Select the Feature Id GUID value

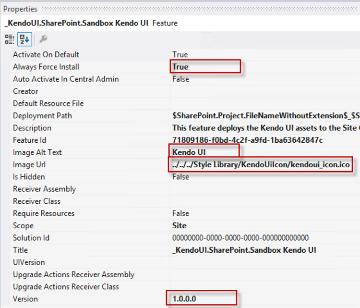[248, 140]
